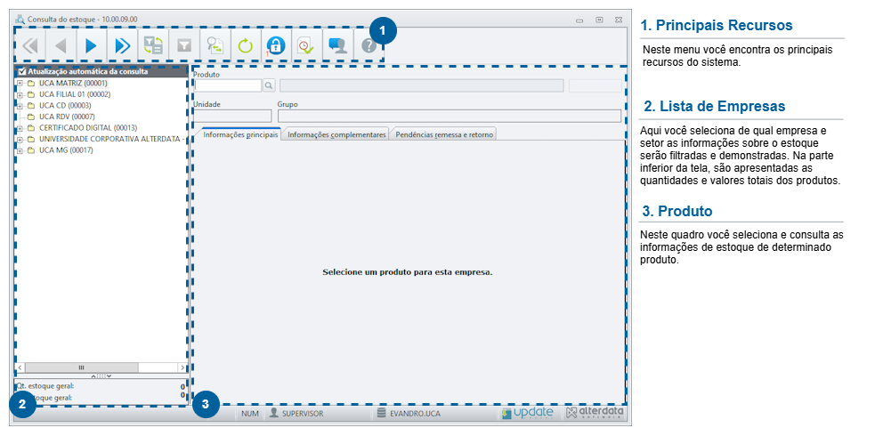
Task: Click the magnifier document search icon
Action: point(215,45)
